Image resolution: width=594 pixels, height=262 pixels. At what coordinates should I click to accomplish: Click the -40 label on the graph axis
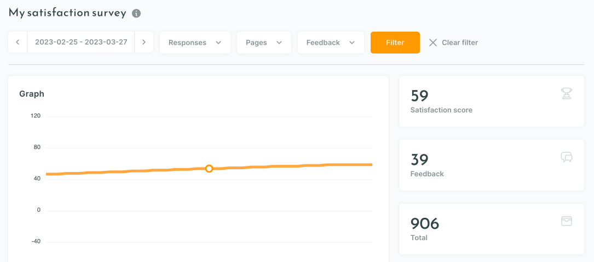click(36, 242)
